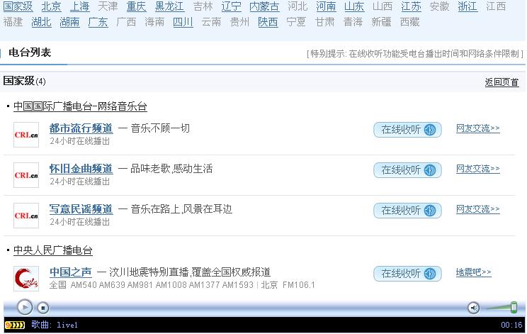
Task: Open the 中国之声 station link
Action: tap(71, 272)
